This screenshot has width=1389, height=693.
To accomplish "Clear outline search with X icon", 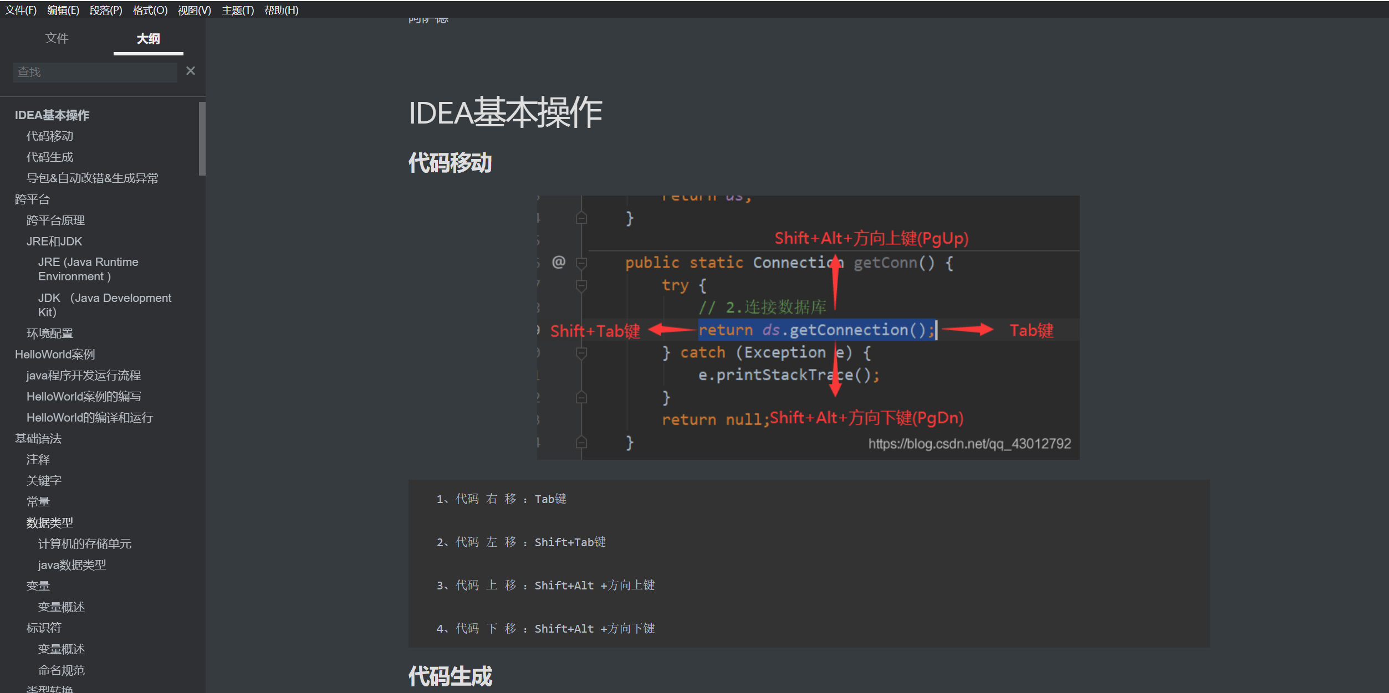I will click(191, 71).
